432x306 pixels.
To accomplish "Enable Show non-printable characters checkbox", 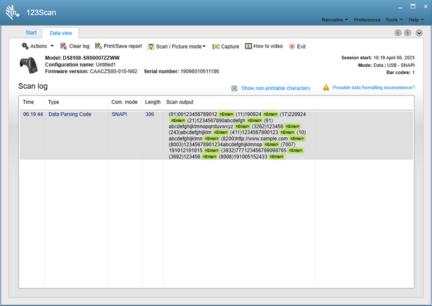I will tap(234, 88).
